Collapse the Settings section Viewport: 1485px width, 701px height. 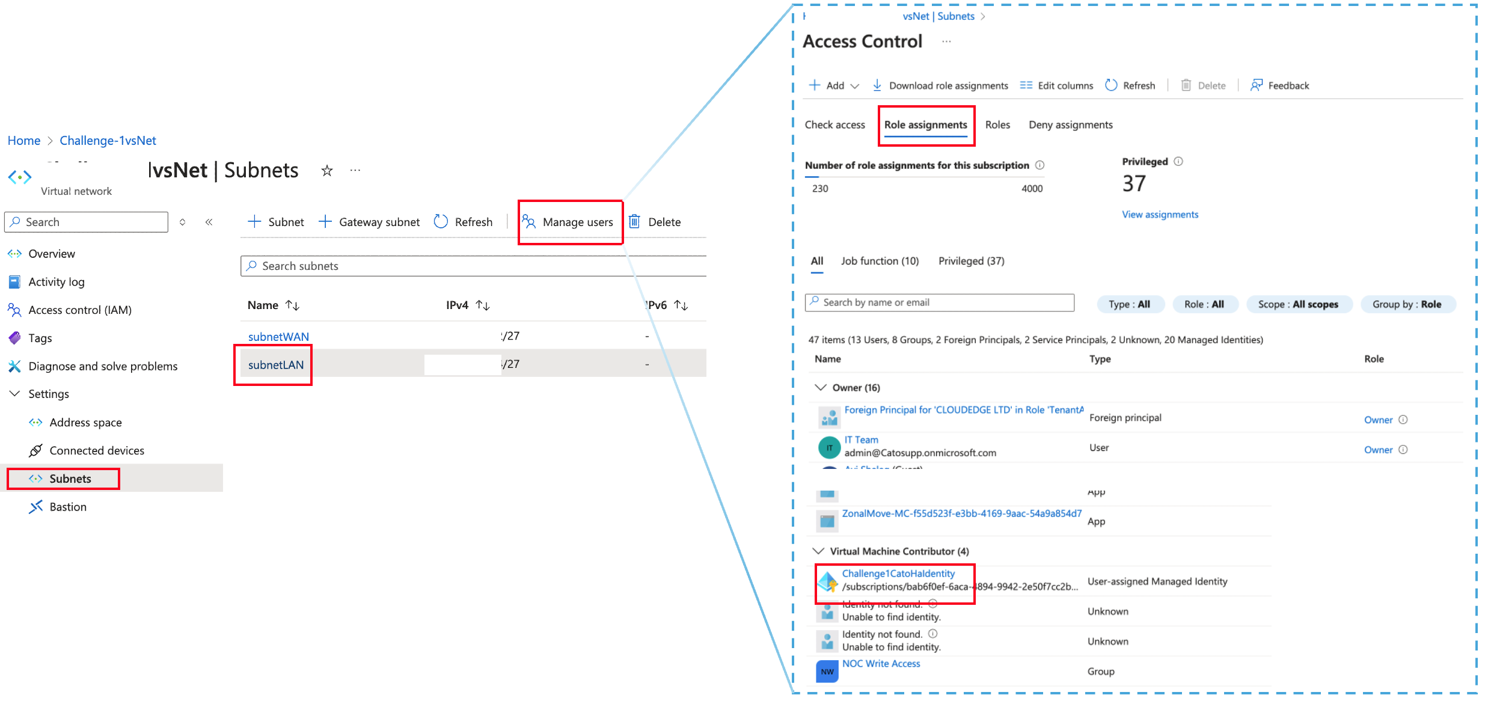pos(14,394)
